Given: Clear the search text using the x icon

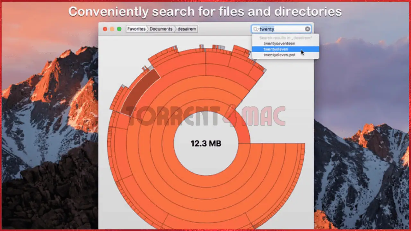Looking at the screenshot, I should [x=307, y=29].
